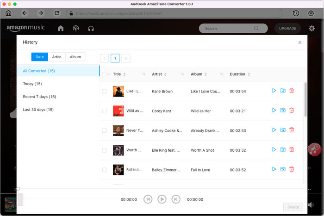Open converter settings gear in toolbar
324x216 pixels.
[311, 13]
